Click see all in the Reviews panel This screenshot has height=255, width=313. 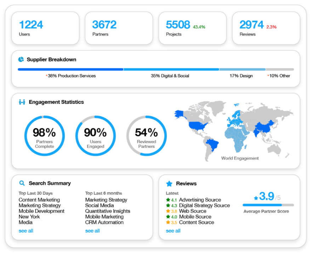click(173, 231)
